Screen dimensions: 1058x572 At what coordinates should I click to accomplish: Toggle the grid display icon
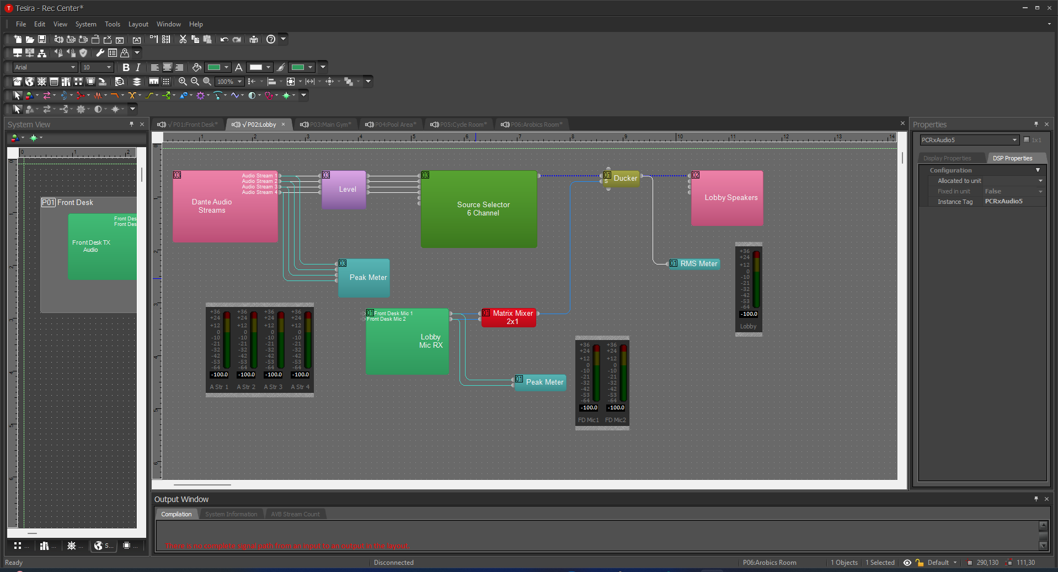[x=166, y=81]
